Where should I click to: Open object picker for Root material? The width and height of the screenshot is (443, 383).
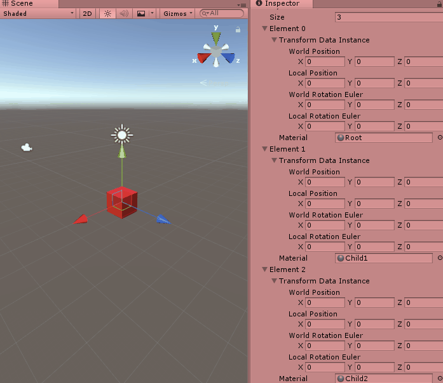pyautogui.click(x=440, y=138)
